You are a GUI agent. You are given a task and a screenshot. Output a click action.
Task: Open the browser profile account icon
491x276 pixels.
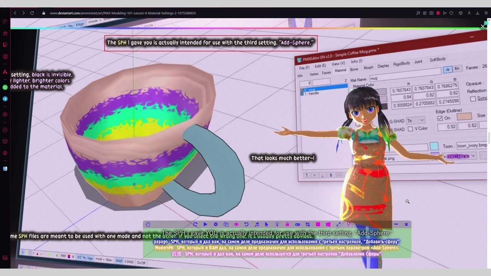tap(469, 13)
